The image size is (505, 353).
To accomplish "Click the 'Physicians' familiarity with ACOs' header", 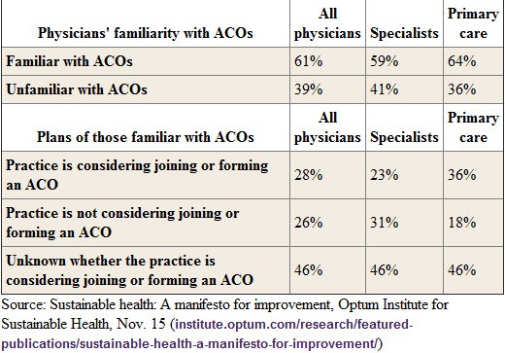I will point(146,33).
